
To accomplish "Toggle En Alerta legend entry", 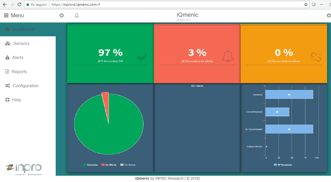I will (109, 165).
